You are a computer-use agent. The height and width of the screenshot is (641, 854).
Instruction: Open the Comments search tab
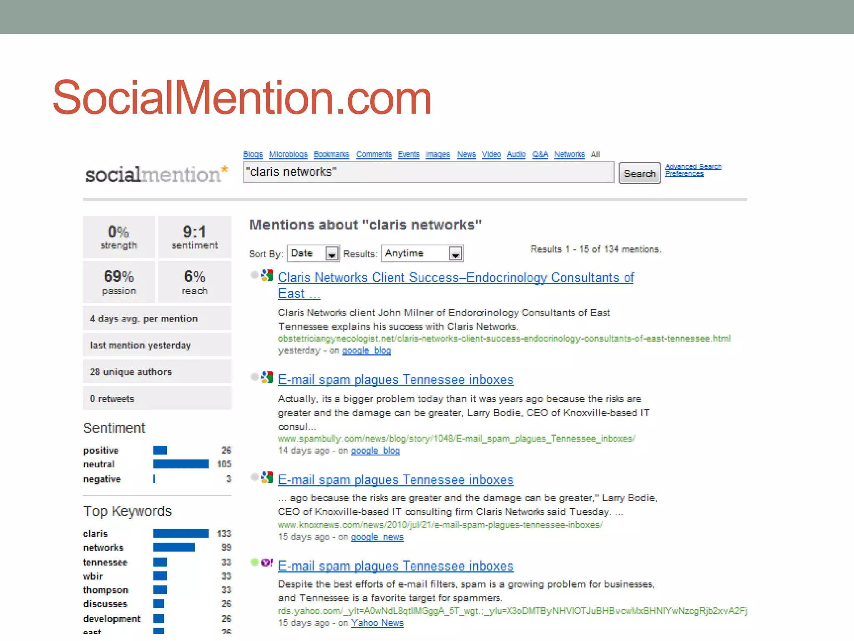(x=374, y=154)
